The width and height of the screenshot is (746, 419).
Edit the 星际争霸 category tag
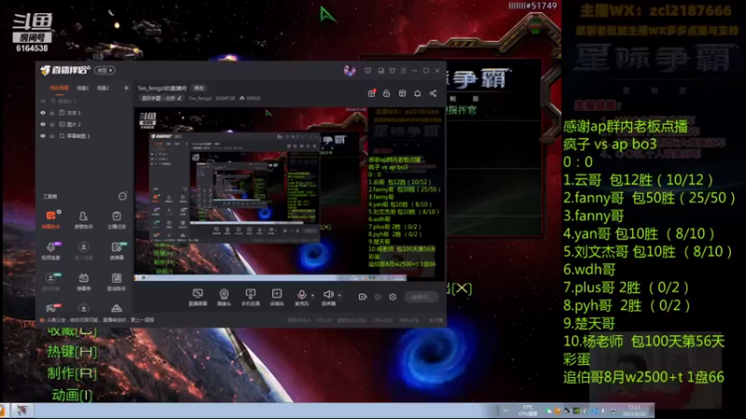(x=161, y=99)
